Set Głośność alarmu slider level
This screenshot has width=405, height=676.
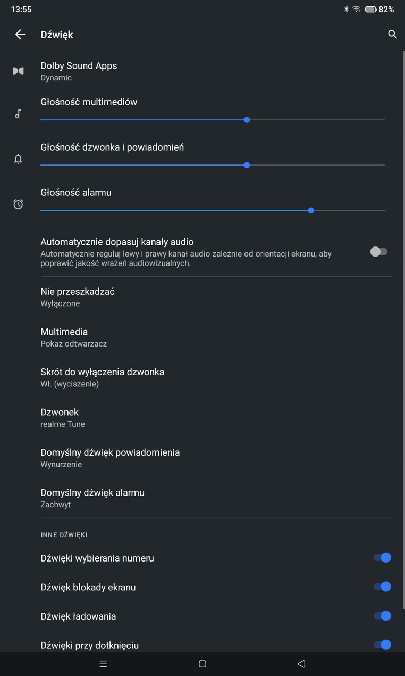(x=213, y=210)
